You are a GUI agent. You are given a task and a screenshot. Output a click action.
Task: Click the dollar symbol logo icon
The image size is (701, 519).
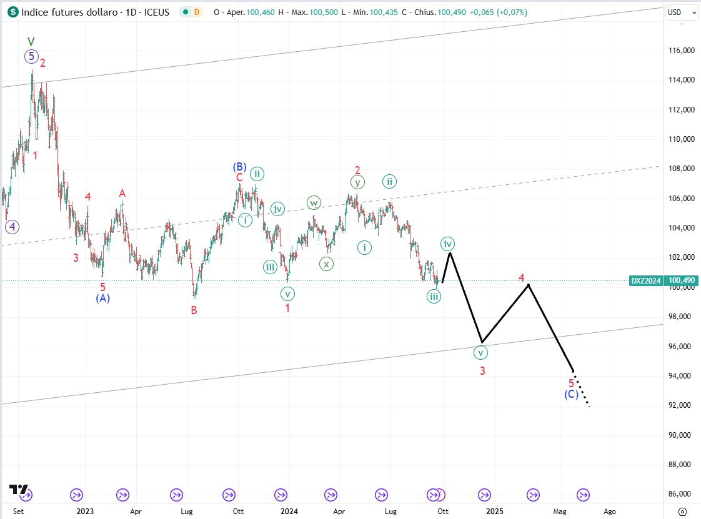click(x=12, y=12)
